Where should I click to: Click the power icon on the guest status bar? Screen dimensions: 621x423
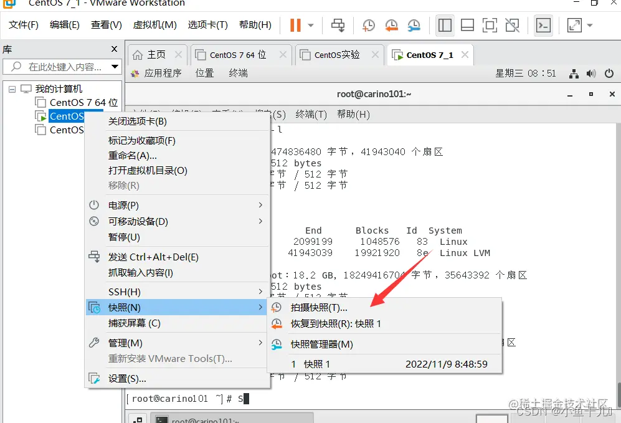coord(609,73)
